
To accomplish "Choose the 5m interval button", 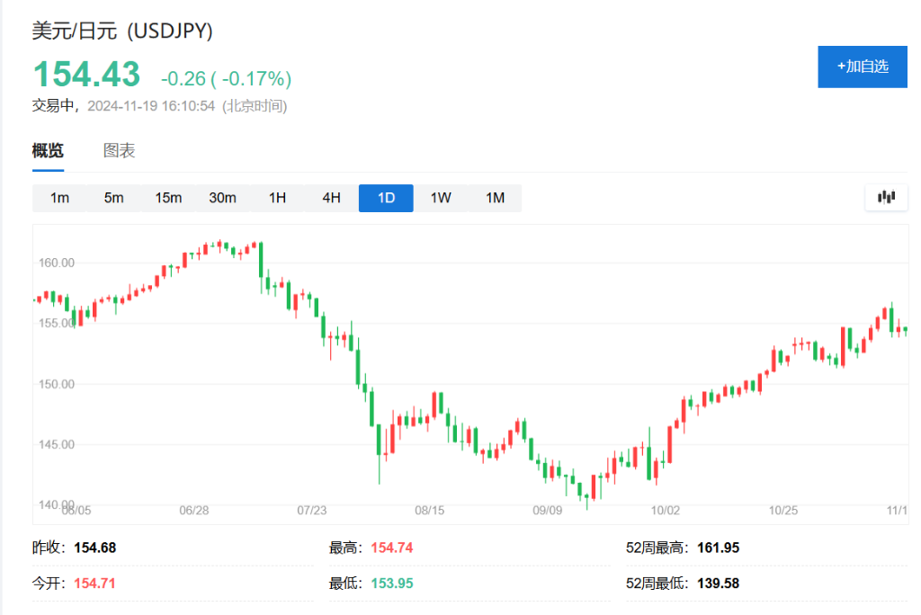I will 113,198.
